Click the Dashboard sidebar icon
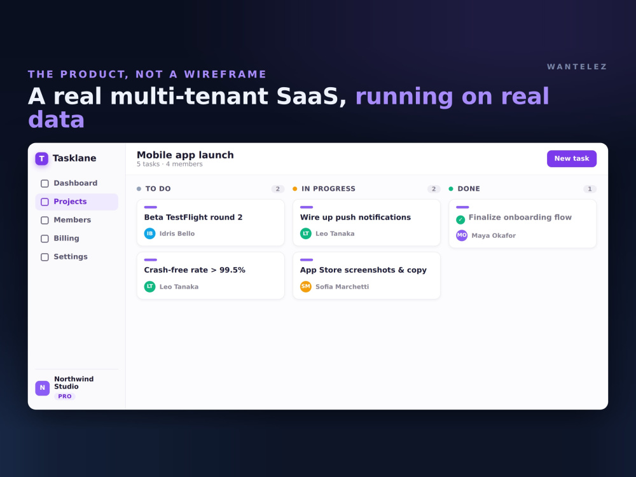Viewport: 636px width, 477px height. (45, 184)
